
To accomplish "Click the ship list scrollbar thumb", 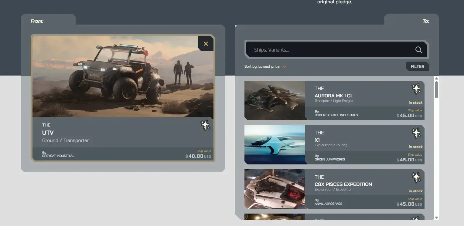I will [x=436, y=89].
